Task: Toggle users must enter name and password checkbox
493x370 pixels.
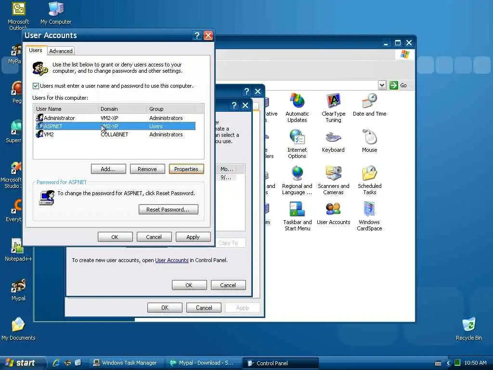Action: [36, 86]
